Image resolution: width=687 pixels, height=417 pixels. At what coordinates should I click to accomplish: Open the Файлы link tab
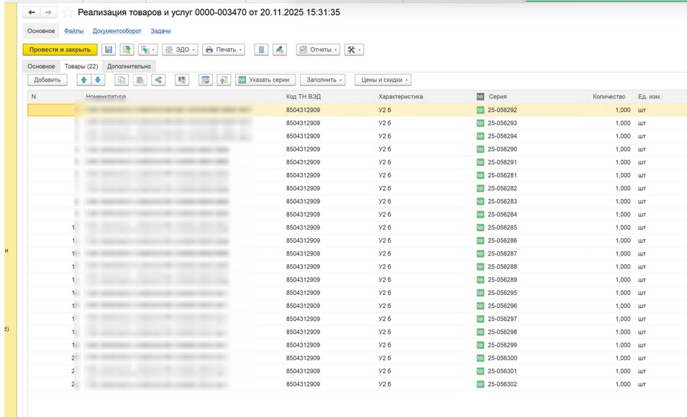[73, 31]
